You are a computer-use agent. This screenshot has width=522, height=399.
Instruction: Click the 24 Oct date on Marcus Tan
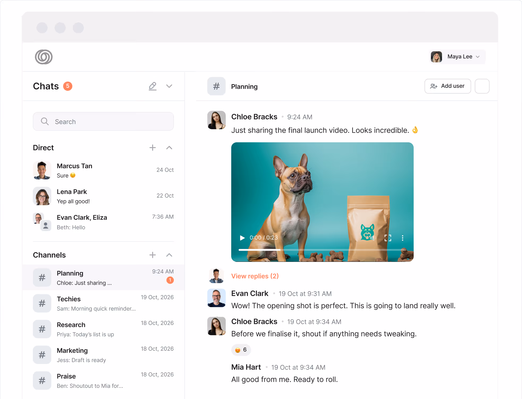tap(165, 170)
